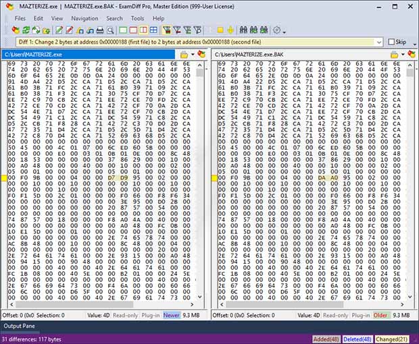
Task: Click the Options gear icon
Action: pyautogui.click(x=277, y=30)
